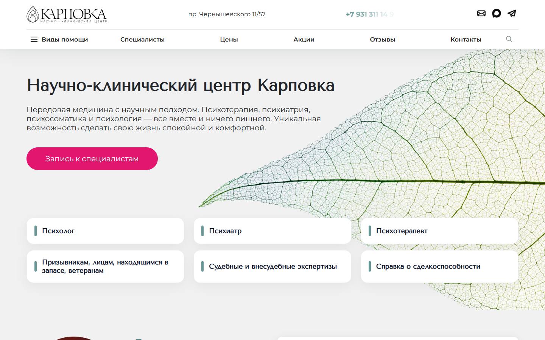Click the Запись к специалистам button
545x340 pixels.
pyautogui.click(x=92, y=159)
